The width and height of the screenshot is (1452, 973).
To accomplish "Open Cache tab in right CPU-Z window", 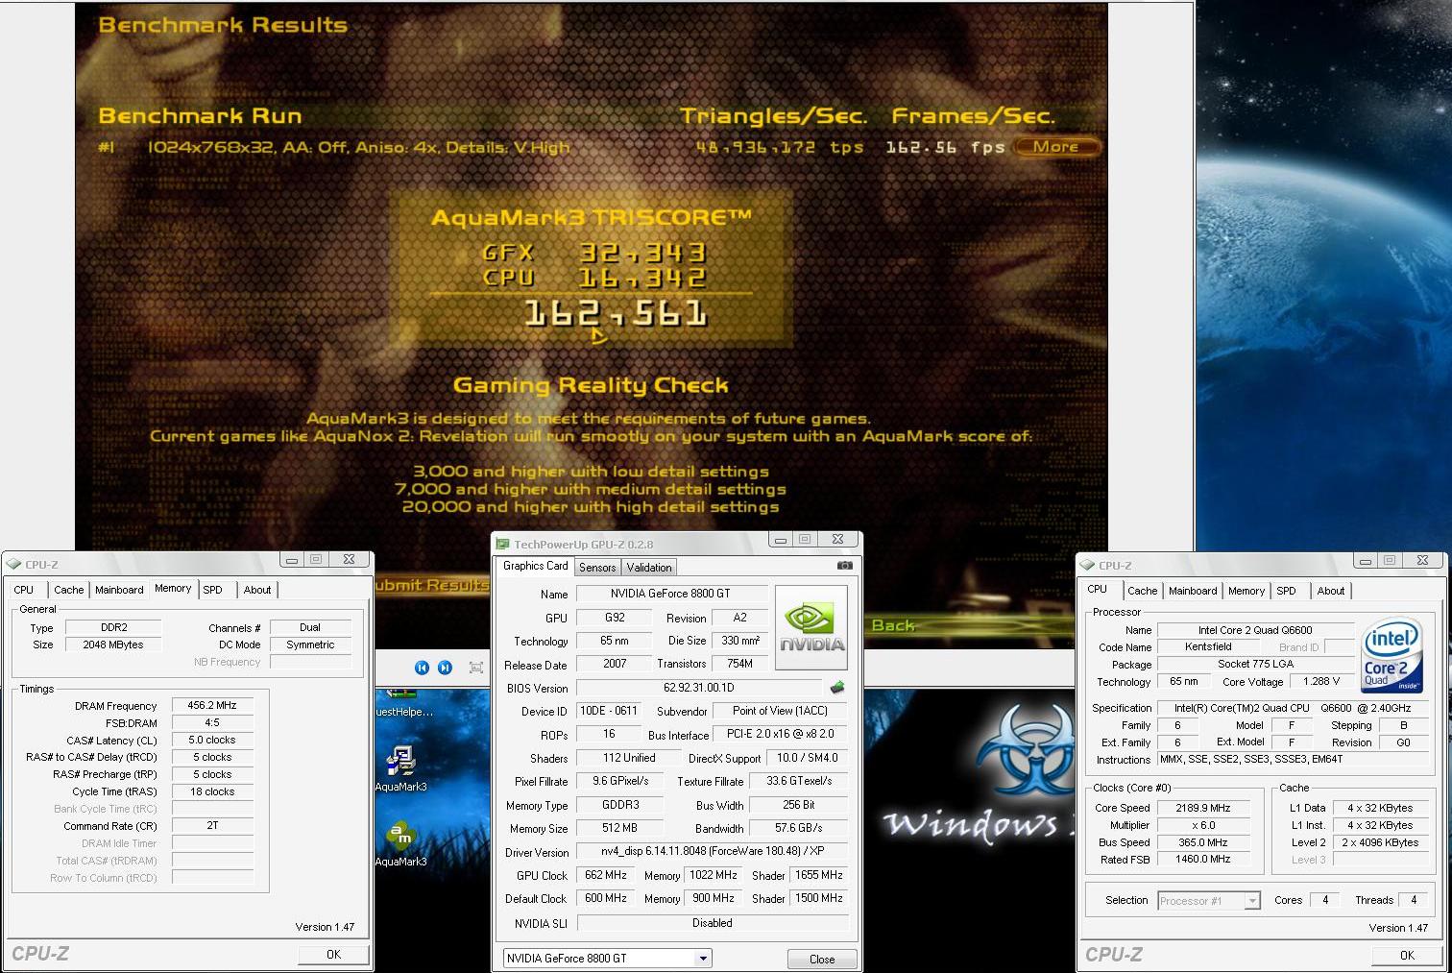I will (x=1143, y=591).
